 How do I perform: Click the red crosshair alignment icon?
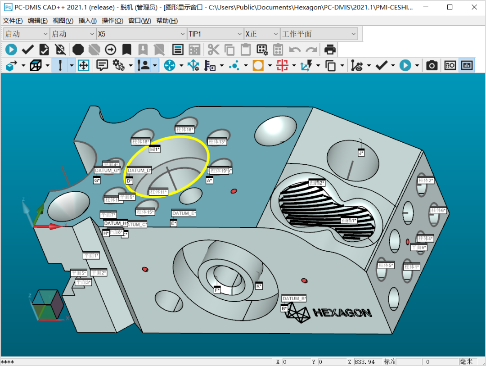282,65
